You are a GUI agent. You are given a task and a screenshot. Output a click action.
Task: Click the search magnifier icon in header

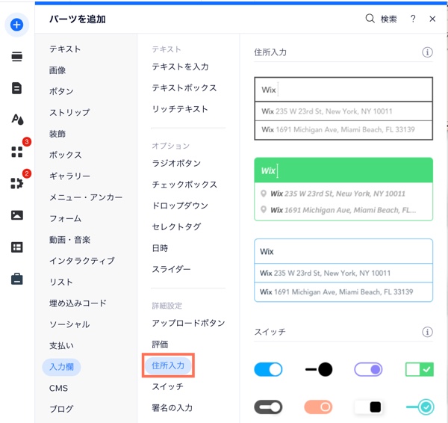coord(370,19)
